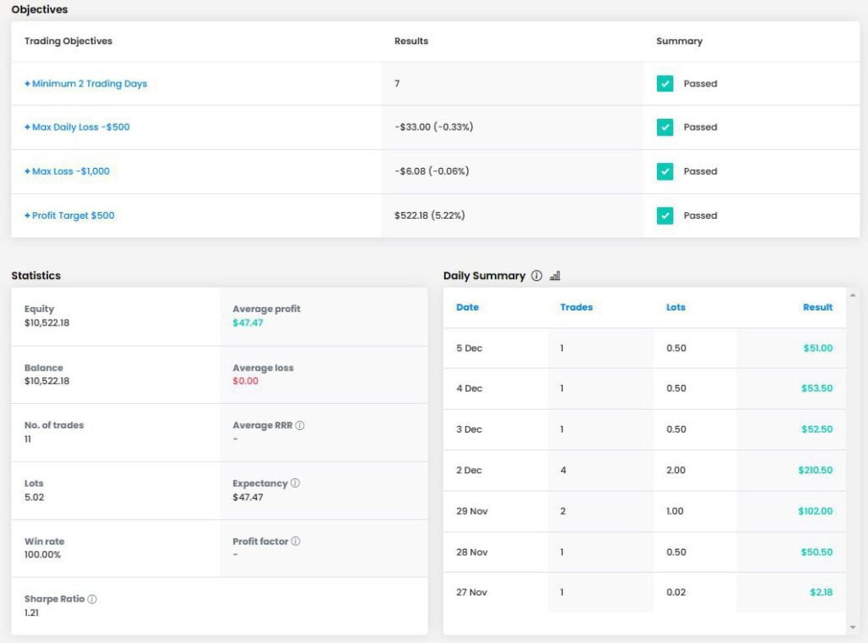
Task: Toggle the Passed check for Minimum Trading Days
Action: 665,83
